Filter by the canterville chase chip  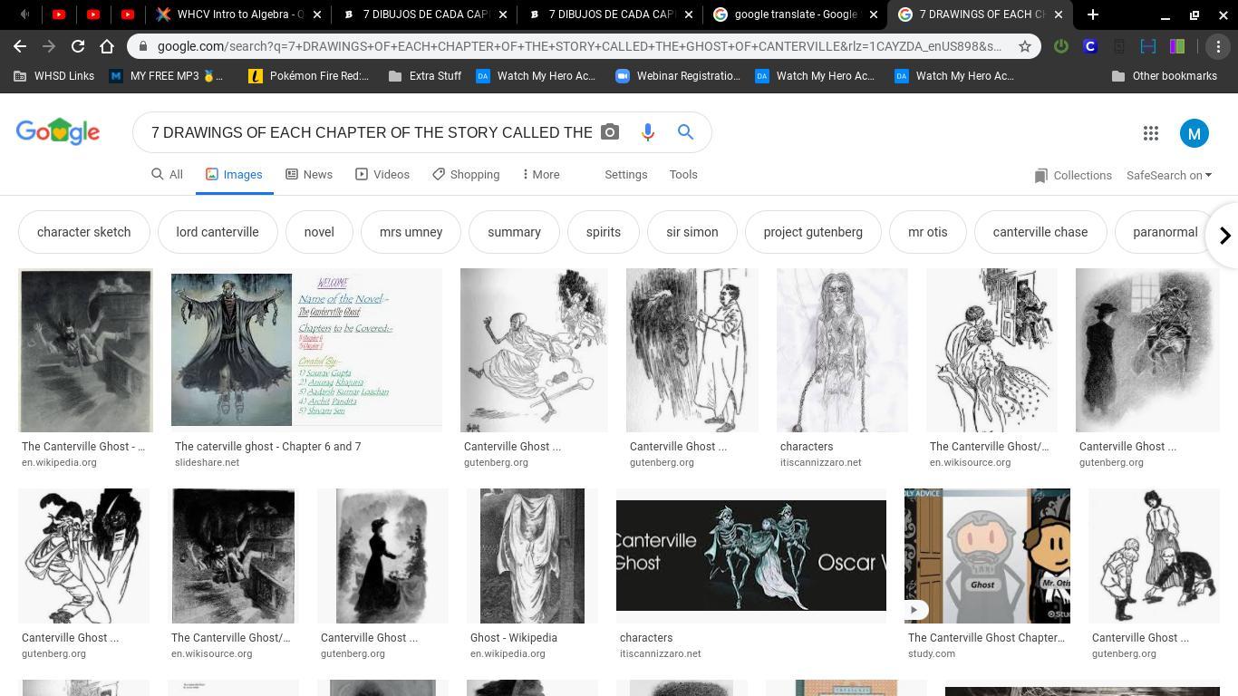pos(1040,232)
